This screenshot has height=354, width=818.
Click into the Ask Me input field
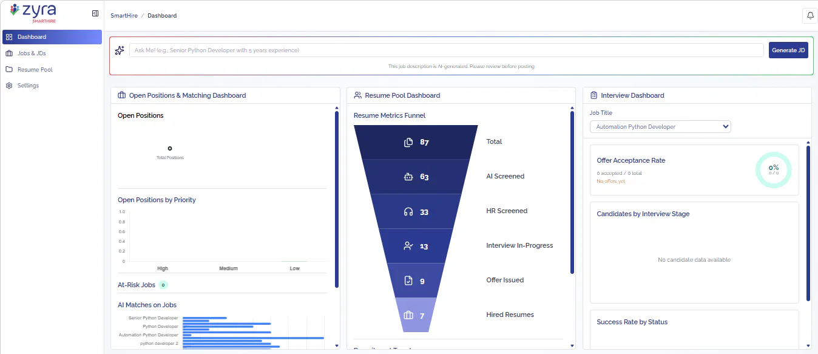[447, 50]
